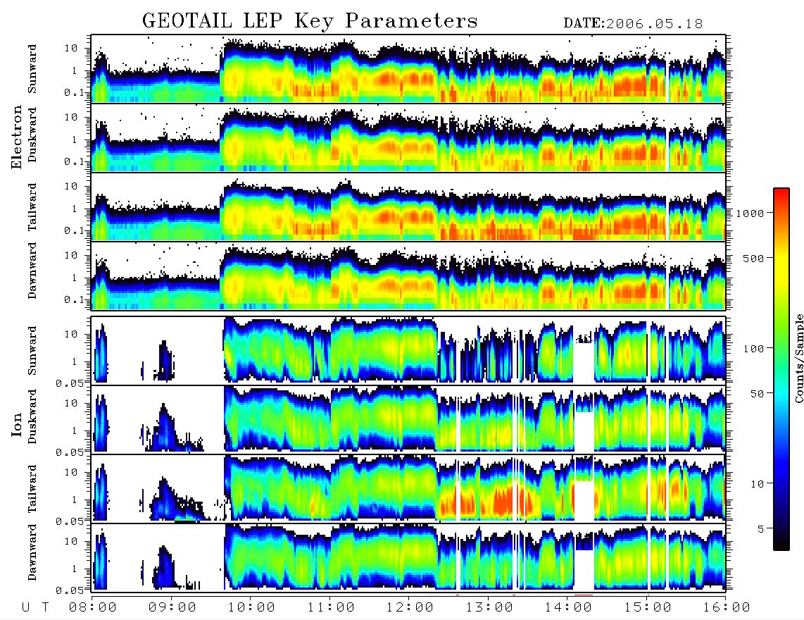Viewport: 804px width, 620px height.
Task: Click inside the Ion Sunward spectrogram panel
Action: [408, 351]
